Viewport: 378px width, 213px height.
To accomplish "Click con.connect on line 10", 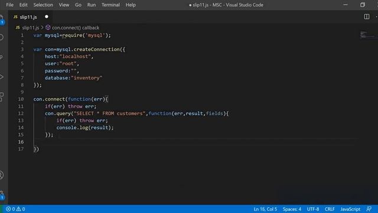I will pyautogui.click(x=49, y=99).
